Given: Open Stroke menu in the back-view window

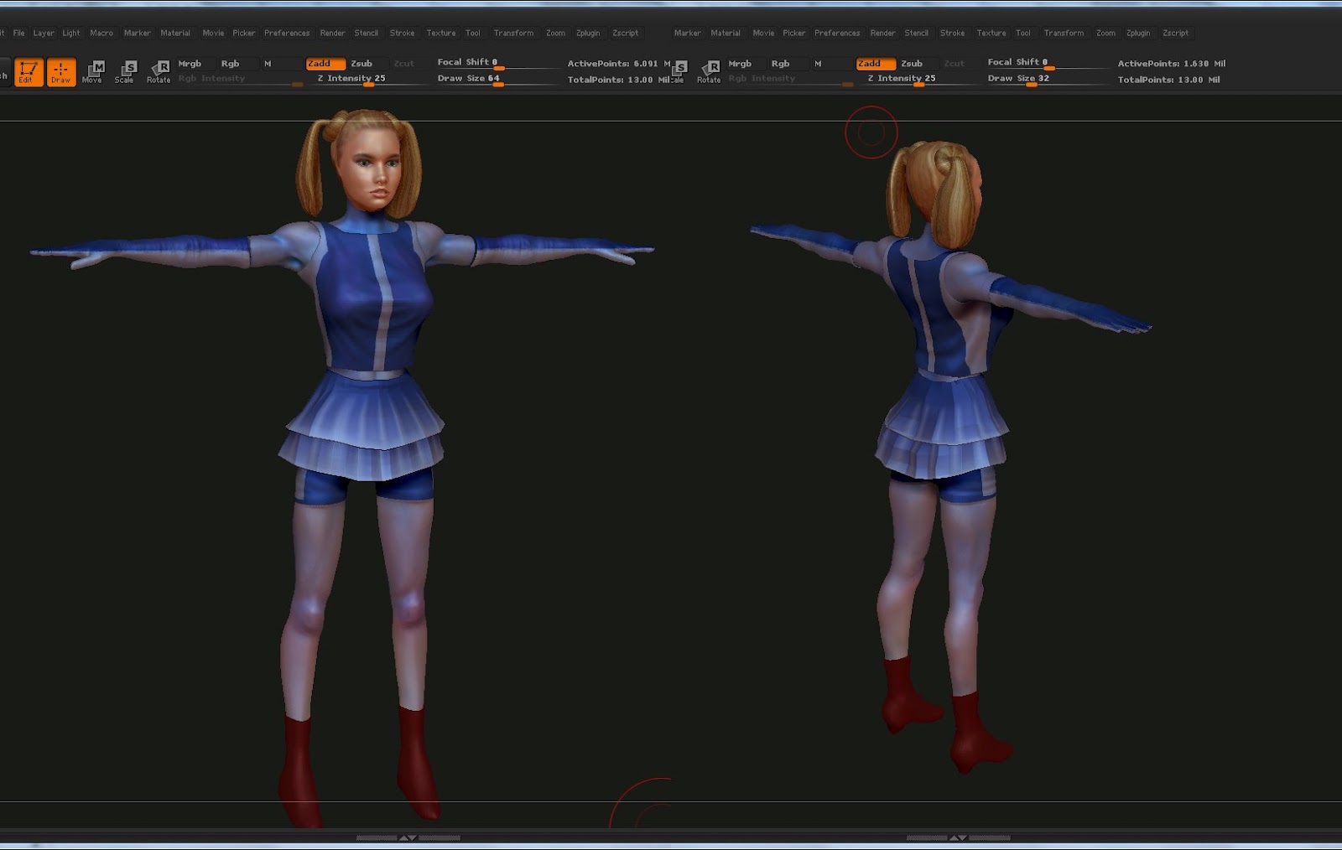Looking at the screenshot, I should point(953,34).
